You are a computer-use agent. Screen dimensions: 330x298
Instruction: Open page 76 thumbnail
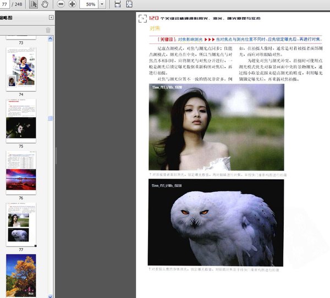[x=21, y=173]
